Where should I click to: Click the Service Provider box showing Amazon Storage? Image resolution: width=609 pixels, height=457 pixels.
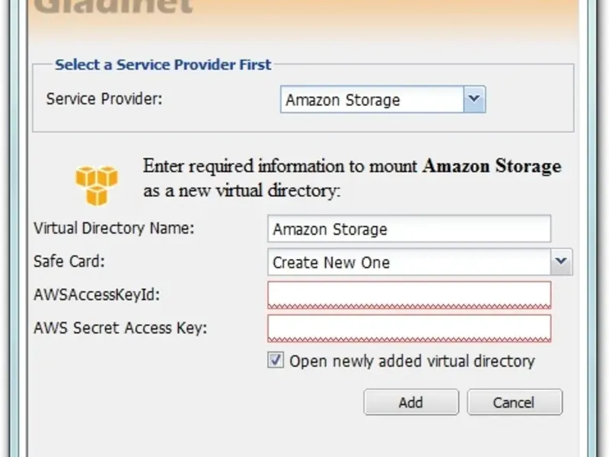(373, 100)
